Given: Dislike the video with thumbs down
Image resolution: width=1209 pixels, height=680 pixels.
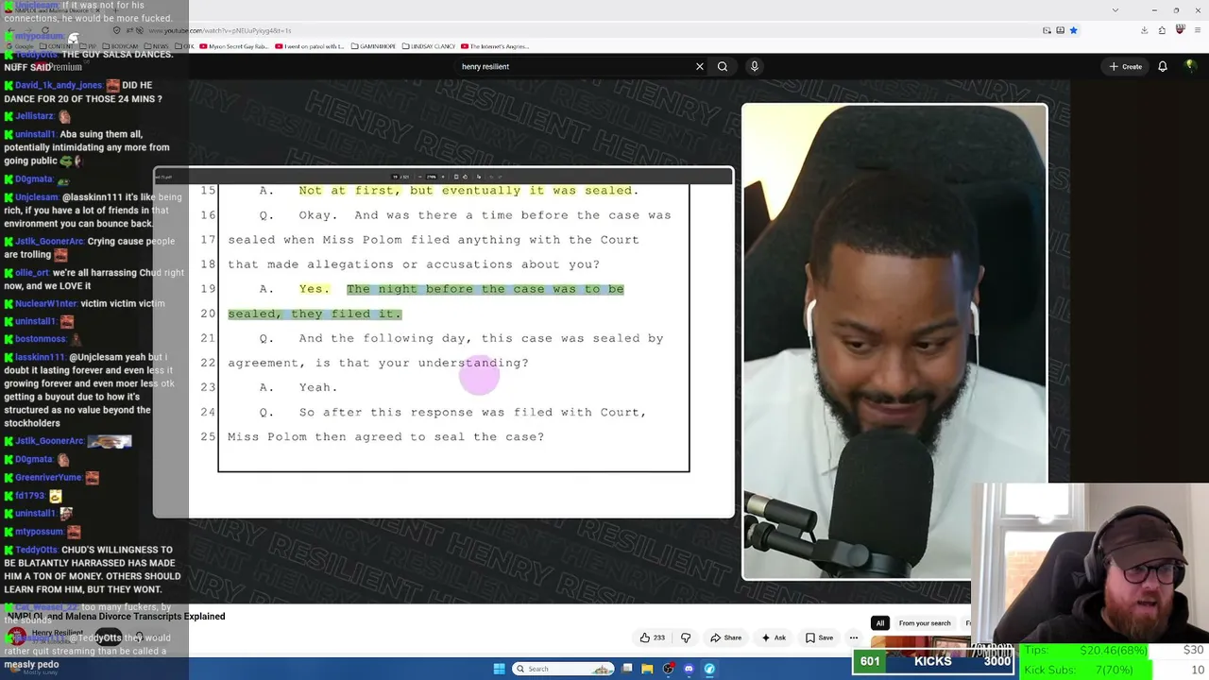Looking at the screenshot, I should pos(686,637).
